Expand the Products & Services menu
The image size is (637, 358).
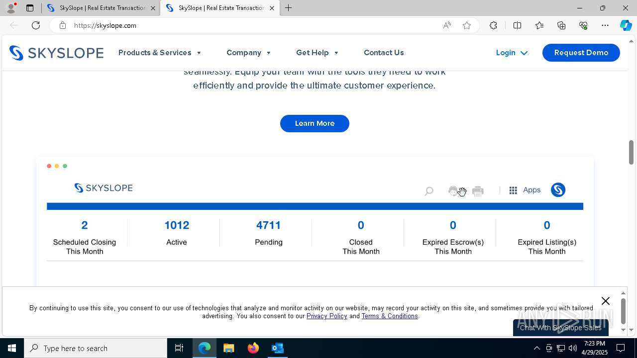160,53
